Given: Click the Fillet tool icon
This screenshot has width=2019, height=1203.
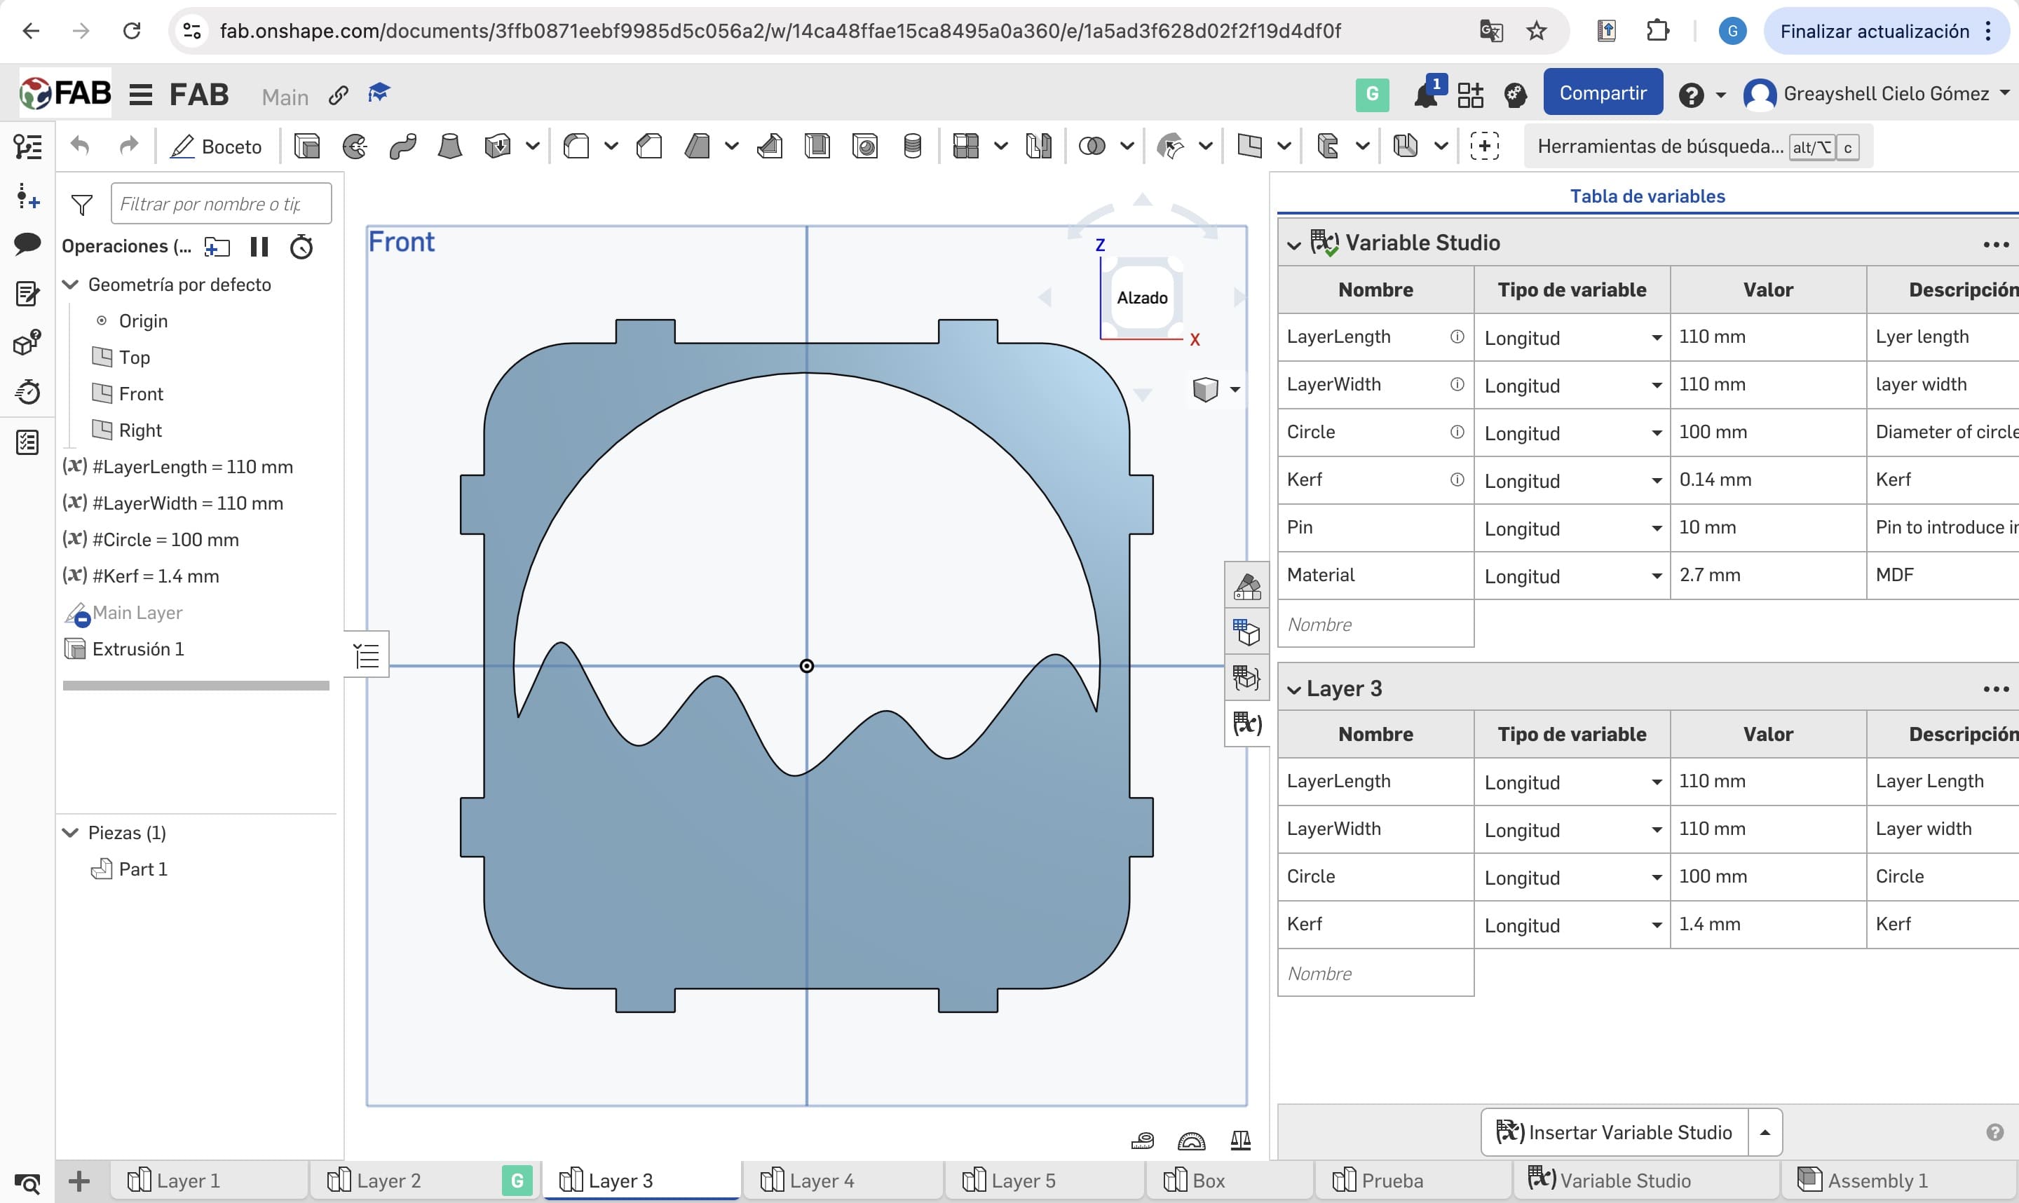Looking at the screenshot, I should (x=576, y=147).
